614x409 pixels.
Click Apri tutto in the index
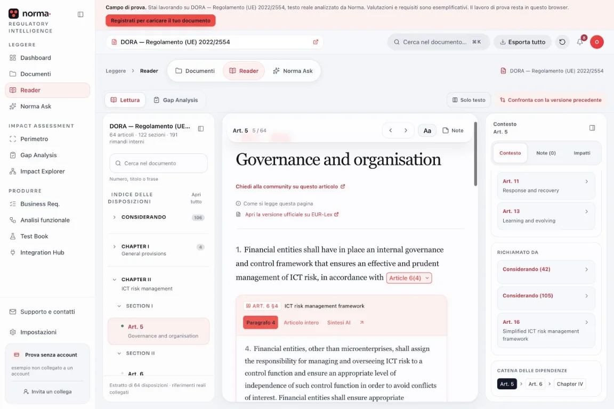click(196, 198)
